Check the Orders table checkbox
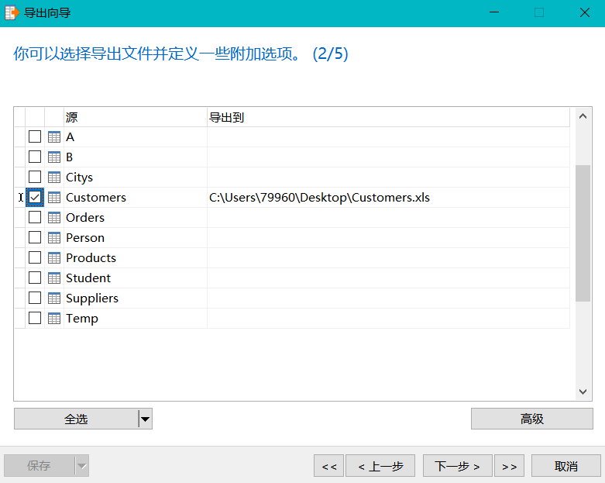Viewport: 605px width, 483px height. 35,217
